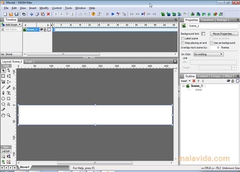Pick the Hand pan tool
The height and width of the screenshot is (172, 240).
click(3, 115)
